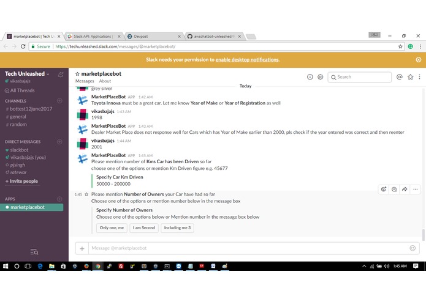This screenshot has width=426, height=302.
Task: Open conversation settings gear icon
Action: point(321,77)
